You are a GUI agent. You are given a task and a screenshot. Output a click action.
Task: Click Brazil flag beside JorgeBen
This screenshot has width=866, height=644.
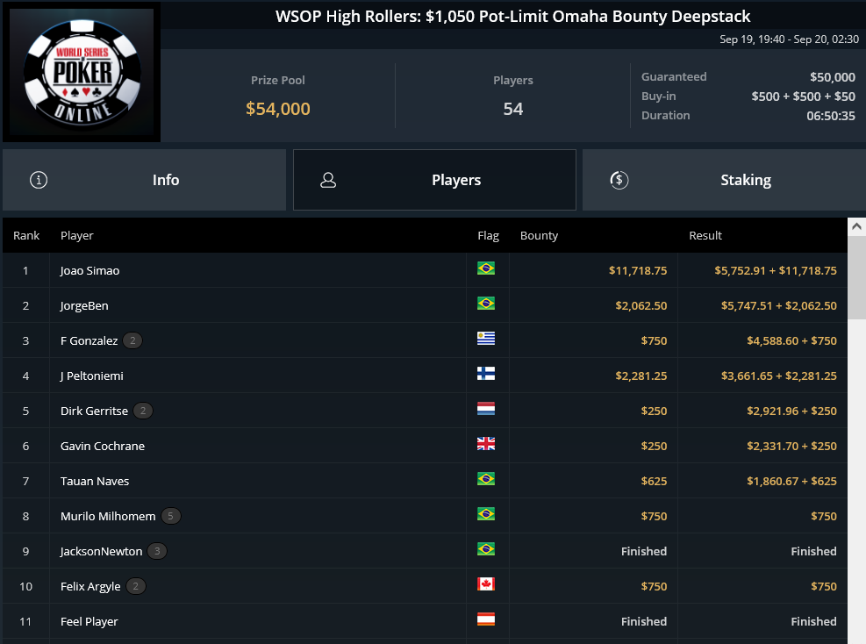tap(486, 304)
